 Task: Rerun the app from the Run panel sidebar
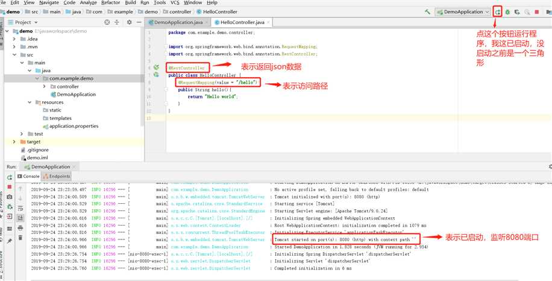[10, 177]
